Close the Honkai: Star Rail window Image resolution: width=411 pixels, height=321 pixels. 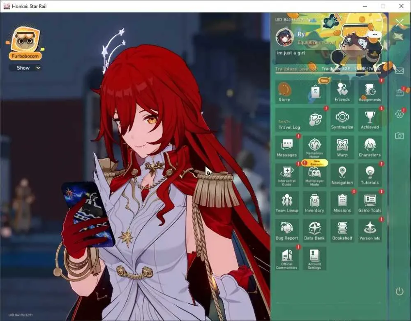click(401, 6)
